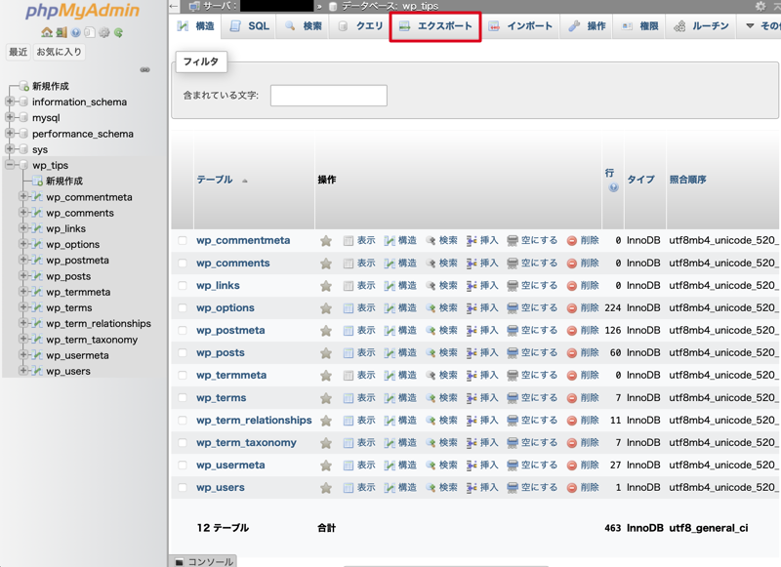Expand wp_term_taxonomy in sidebar tree
The width and height of the screenshot is (781, 567).
22,339
